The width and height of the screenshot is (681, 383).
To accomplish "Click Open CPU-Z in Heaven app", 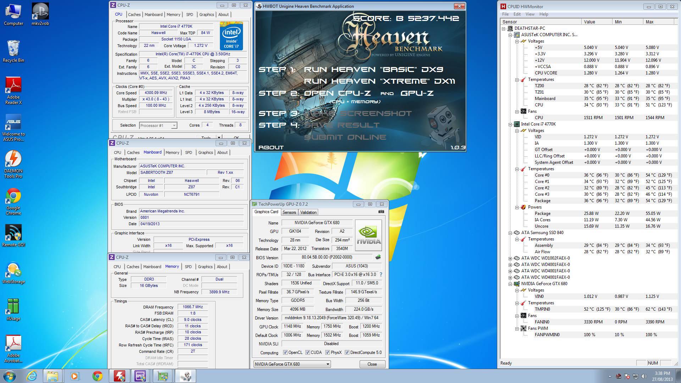I will pyautogui.click(x=337, y=93).
